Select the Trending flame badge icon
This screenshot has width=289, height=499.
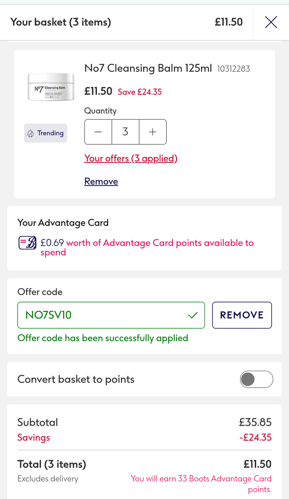click(30, 133)
